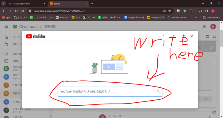Viewport: 223px width, 118px height.
Task: Open the ニューコース学習システム bookmark
Action: [41, 17]
